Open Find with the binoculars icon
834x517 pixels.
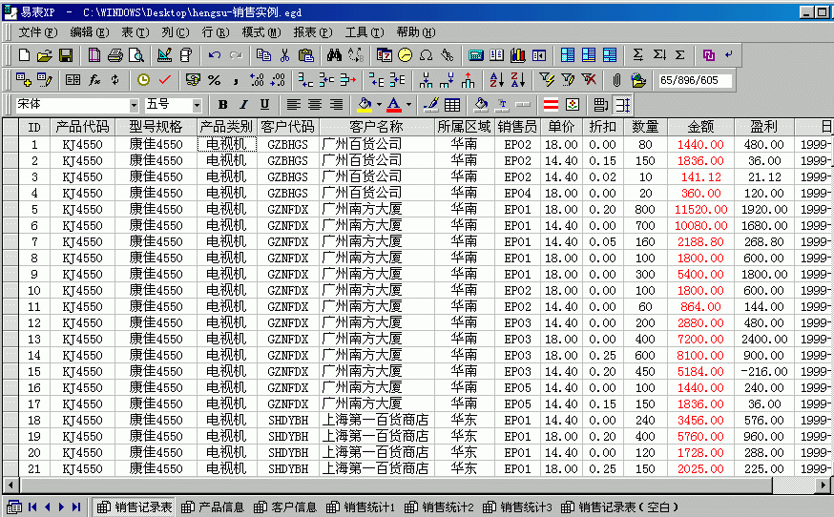click(x=335, y=54)
